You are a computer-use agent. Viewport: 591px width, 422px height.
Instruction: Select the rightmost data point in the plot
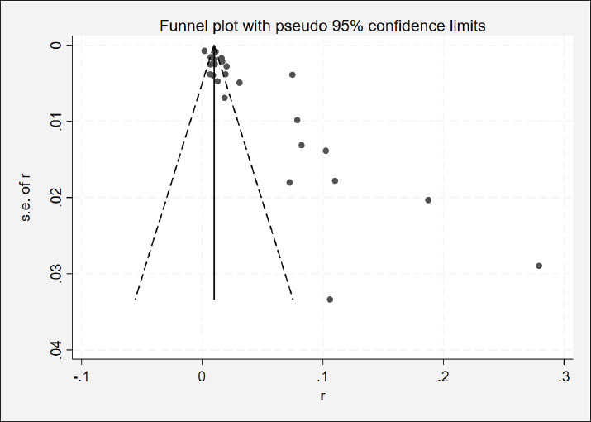[x=539, y=266]
